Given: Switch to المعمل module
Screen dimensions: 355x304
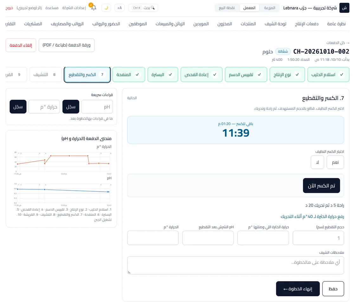Looking at the screenshot, I should [249, 8].
